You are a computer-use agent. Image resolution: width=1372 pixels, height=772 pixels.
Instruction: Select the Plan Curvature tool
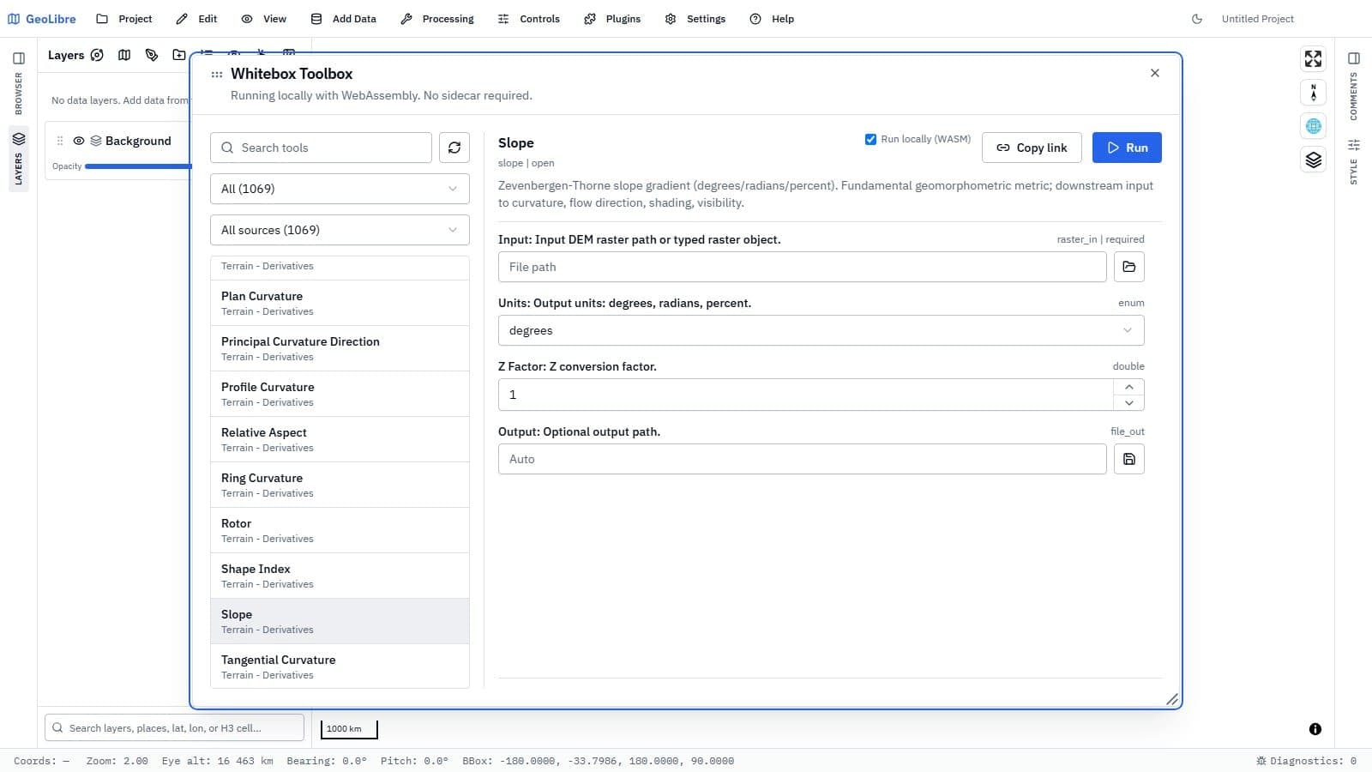pos(340,303)
